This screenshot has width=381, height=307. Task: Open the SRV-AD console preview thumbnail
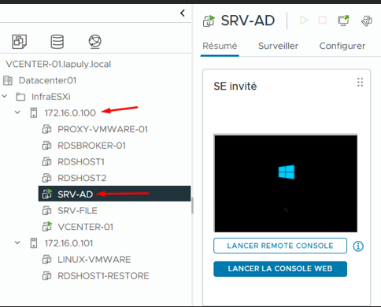tap(286, 183)
